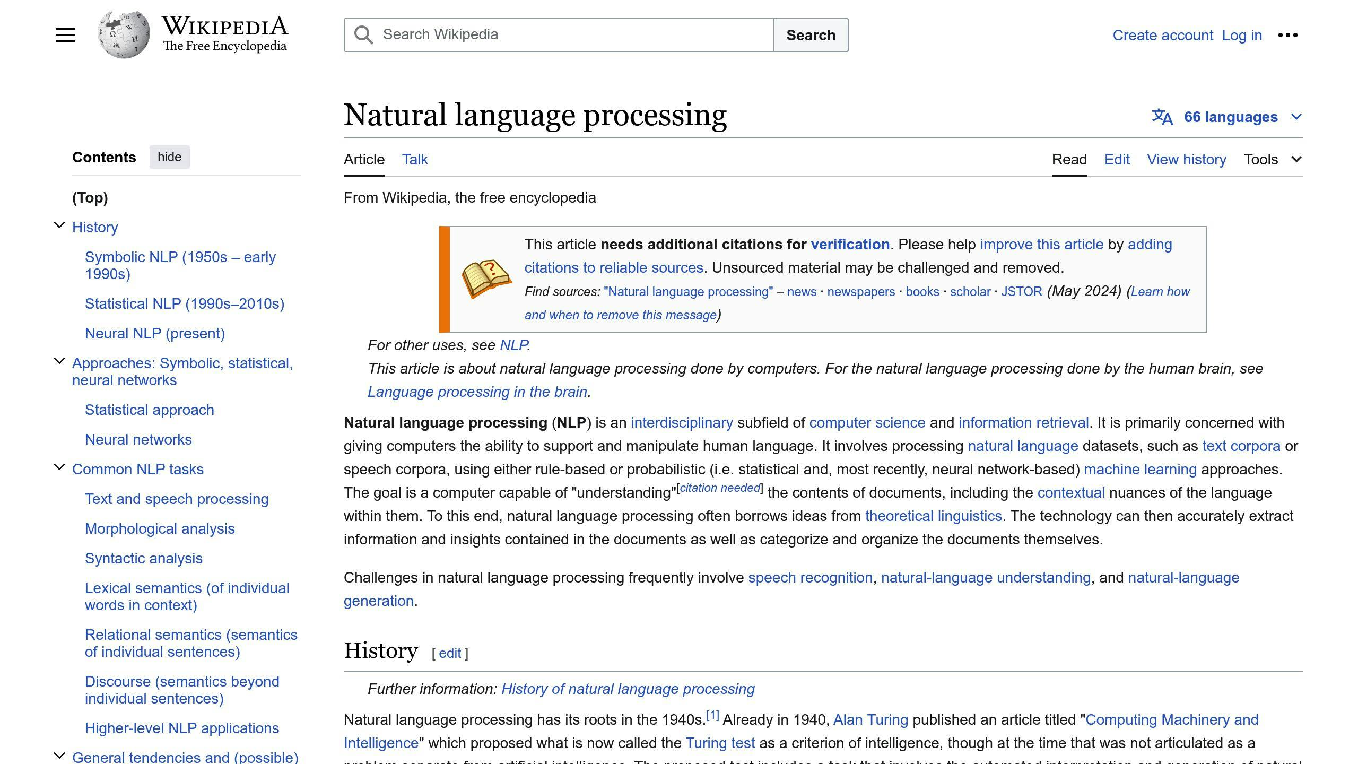
Task: Open Language processing in the brain link
Action: coord(477,392)
